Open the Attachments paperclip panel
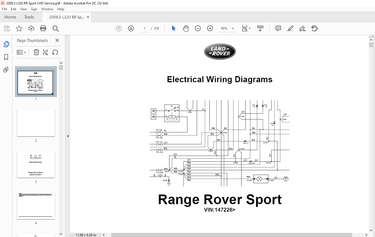 pos(6,70)
